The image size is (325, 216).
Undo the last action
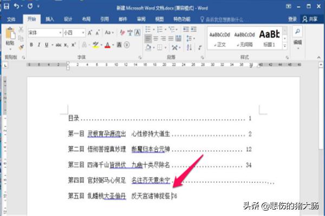[x=17, y=6]
